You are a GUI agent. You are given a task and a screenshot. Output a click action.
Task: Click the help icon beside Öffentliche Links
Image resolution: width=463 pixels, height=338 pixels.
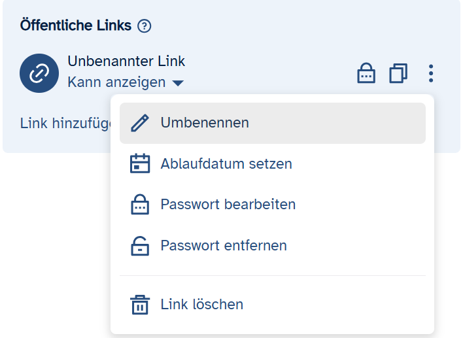145,26
